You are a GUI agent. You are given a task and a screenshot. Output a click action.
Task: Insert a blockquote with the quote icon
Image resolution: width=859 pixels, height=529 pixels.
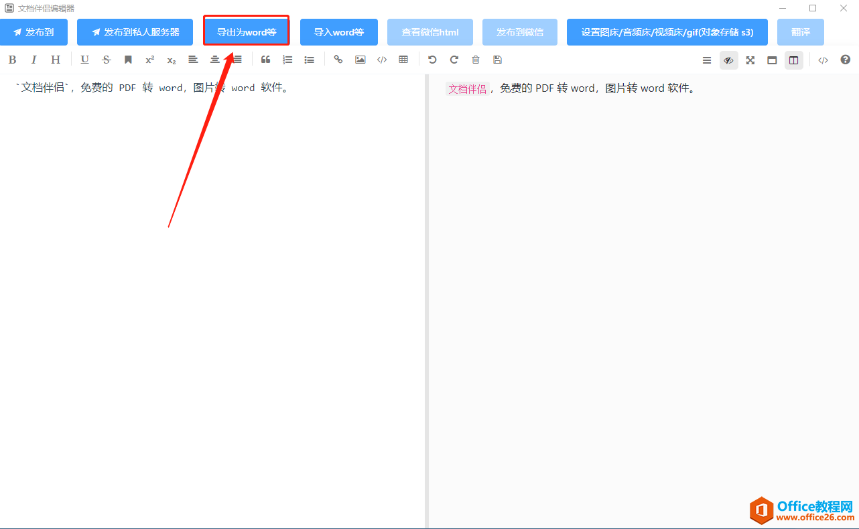pyautogui.click(x=265, y=60)
